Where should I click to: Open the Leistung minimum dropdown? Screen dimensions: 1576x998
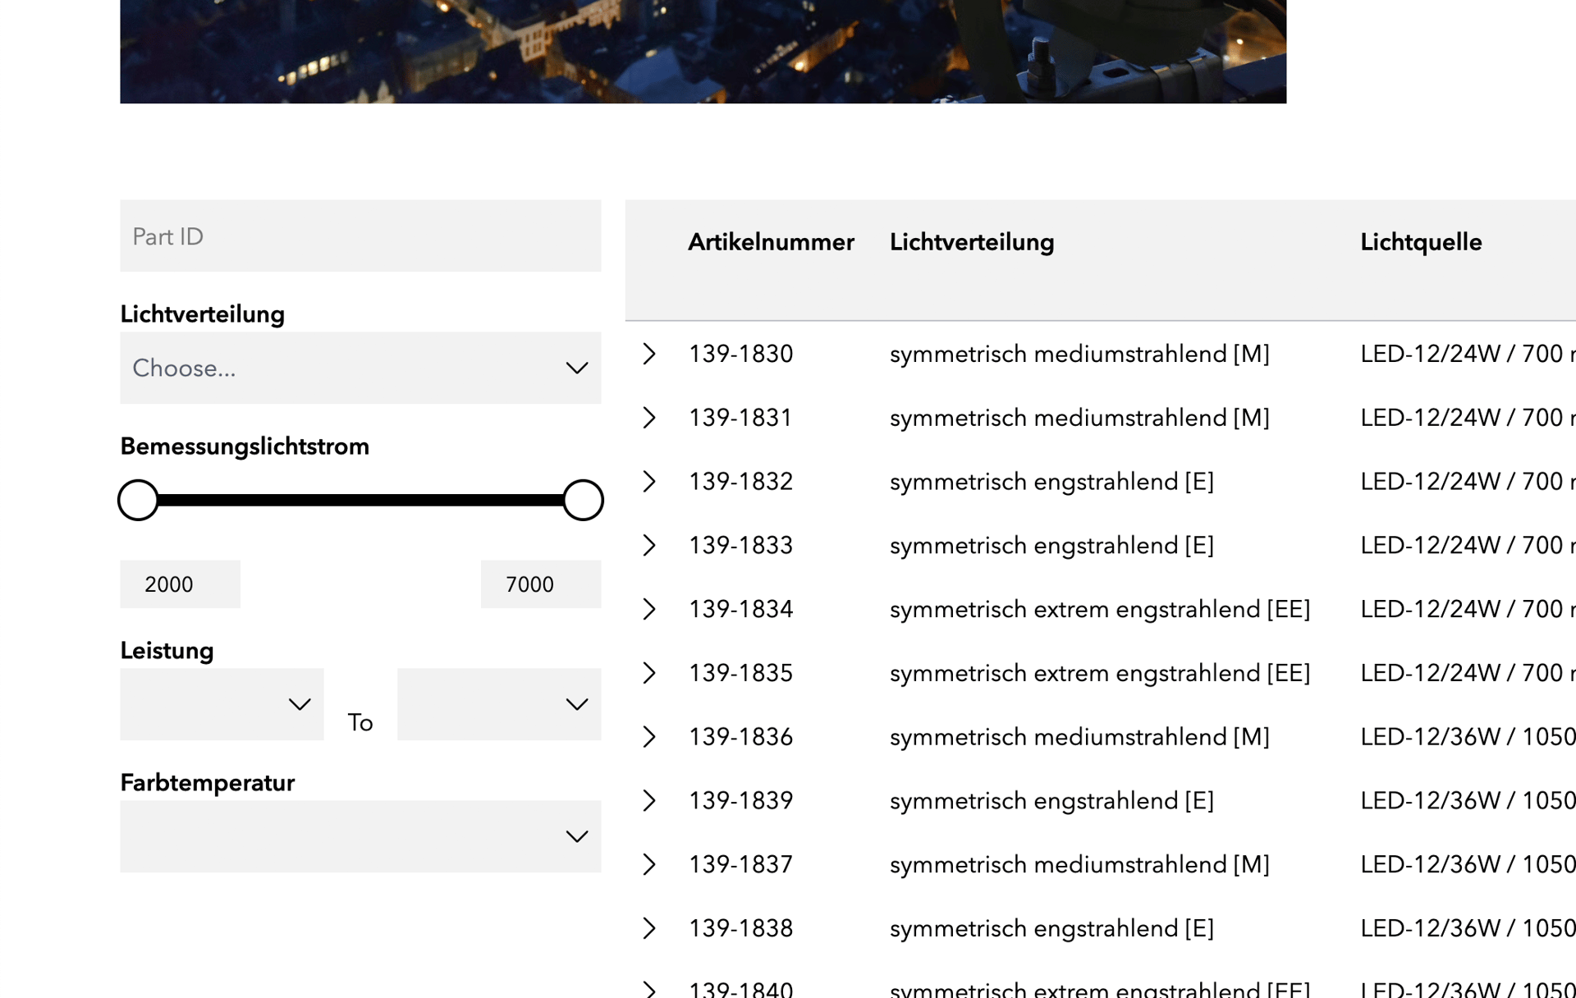(x=222, y=704)
